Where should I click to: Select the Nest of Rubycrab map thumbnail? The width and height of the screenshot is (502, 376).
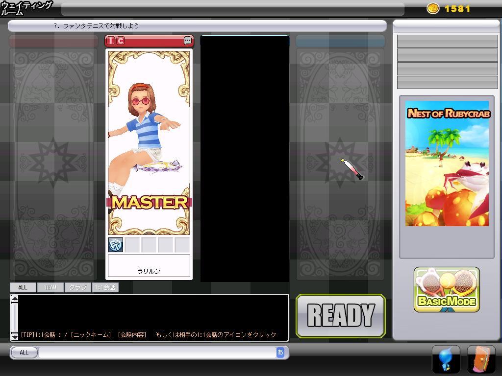(x=447, y=164)
